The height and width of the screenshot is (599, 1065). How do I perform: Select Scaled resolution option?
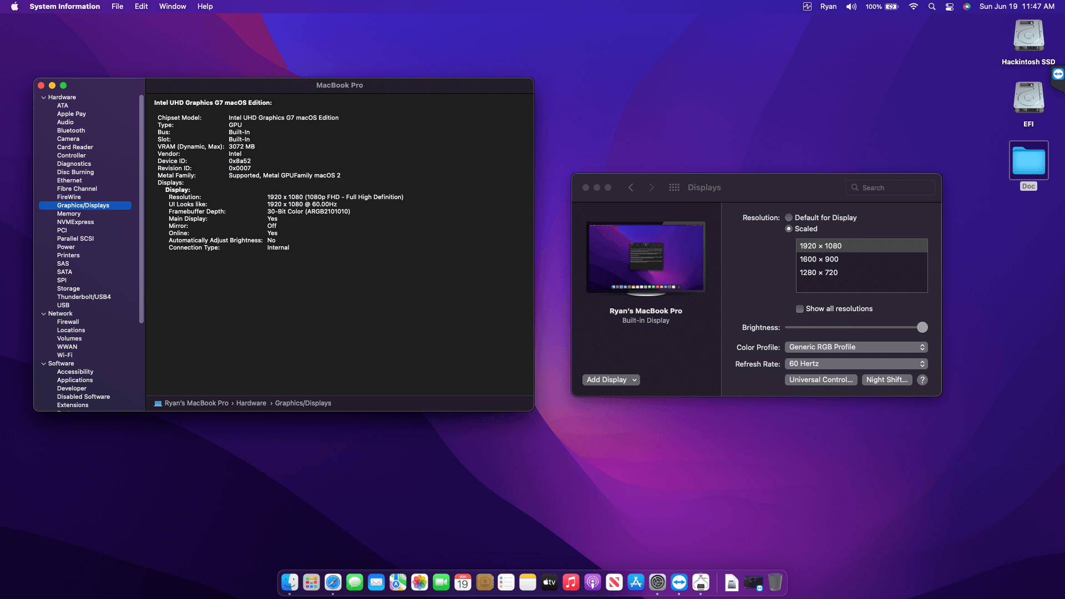point(789,229)
